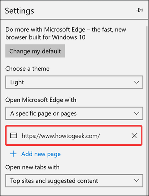Click the chevron on the new tabs combo box
The width and height of the screenshot is (149, 196).
click(x=137, y=181)
